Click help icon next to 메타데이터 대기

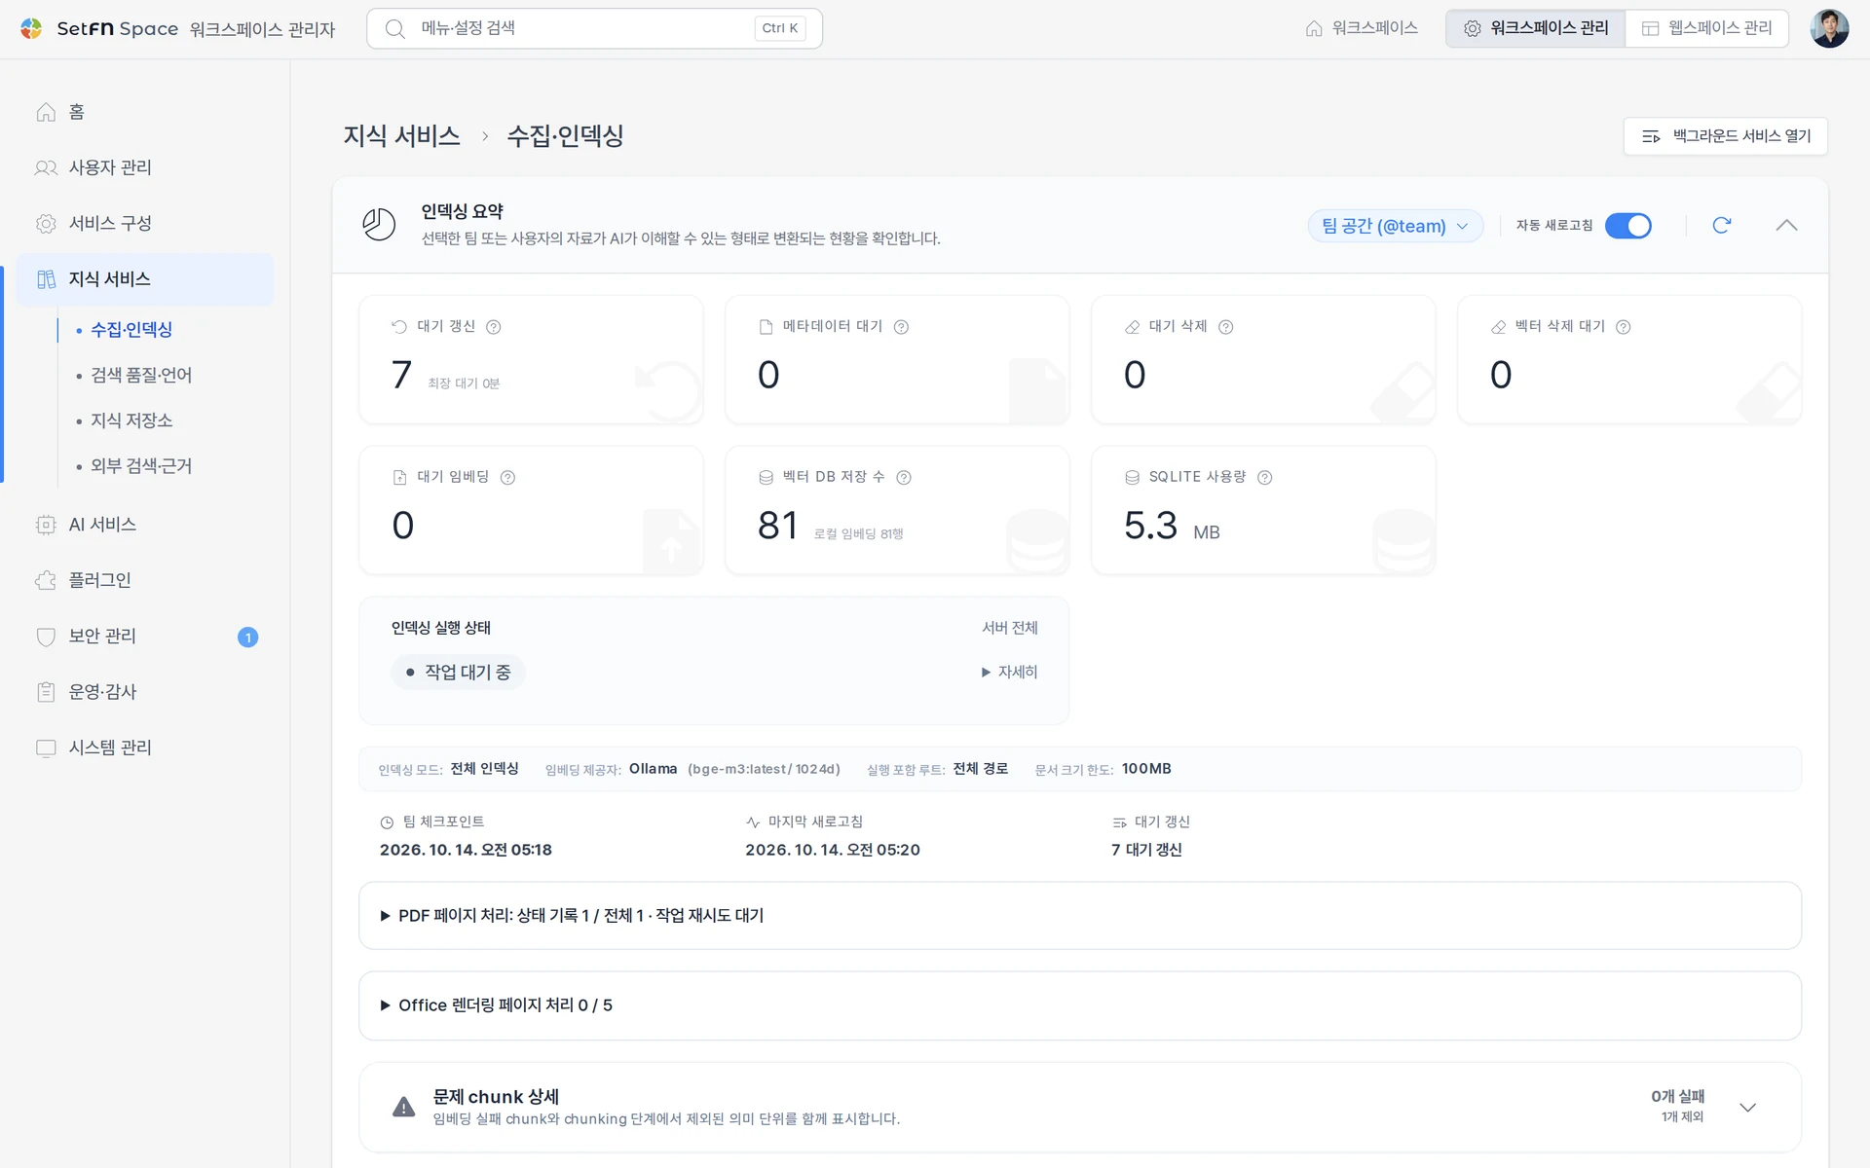[901, 327]
